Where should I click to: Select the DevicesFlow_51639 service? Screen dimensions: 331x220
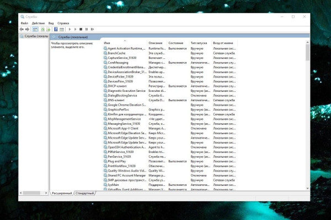[x=169, y=81]
